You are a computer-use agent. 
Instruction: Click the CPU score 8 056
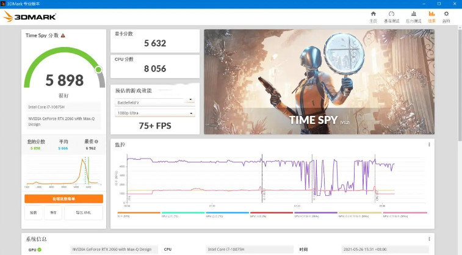155,68
